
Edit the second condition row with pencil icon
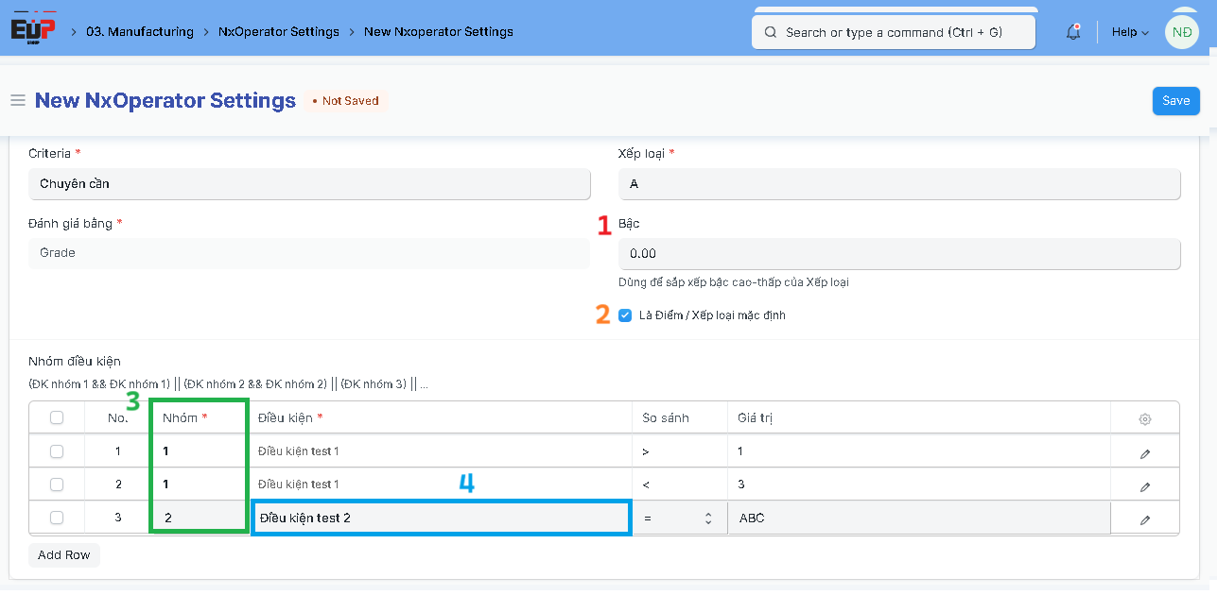1145,484
